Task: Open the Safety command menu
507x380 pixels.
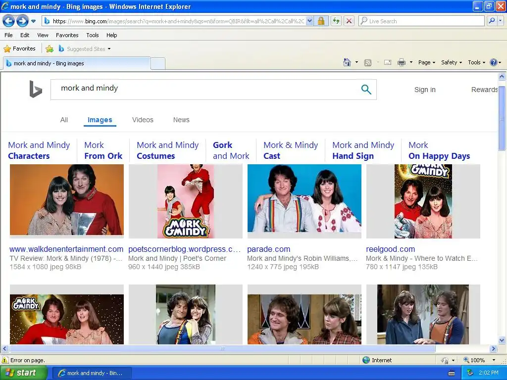Action: pos(452,62)
